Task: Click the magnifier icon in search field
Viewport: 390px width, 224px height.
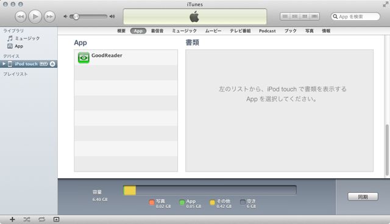Action: 335,16
